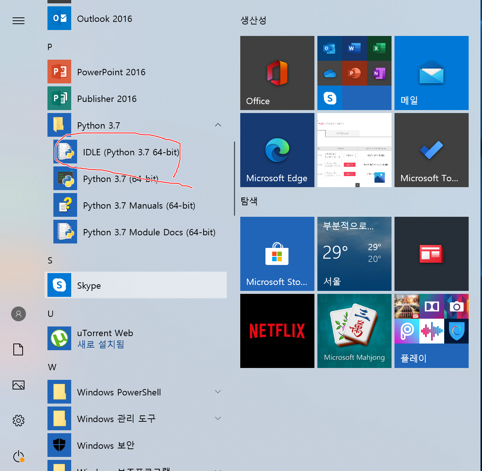This screenshot has height=471, width=482.
Task: Click the letter P section header
Action: [50, 47]
